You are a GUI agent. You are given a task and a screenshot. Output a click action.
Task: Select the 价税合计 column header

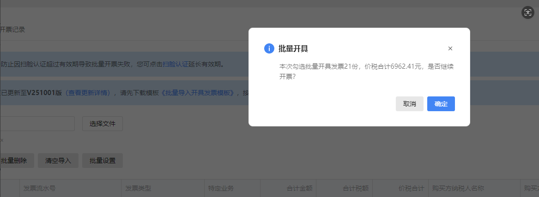coord(411,188)
